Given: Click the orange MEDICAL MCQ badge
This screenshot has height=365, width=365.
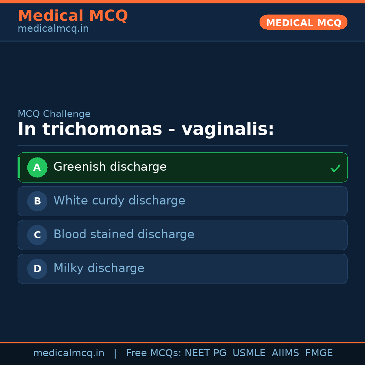Looking at the screenshot, I should pyautogui.click(x=303, y=22).
